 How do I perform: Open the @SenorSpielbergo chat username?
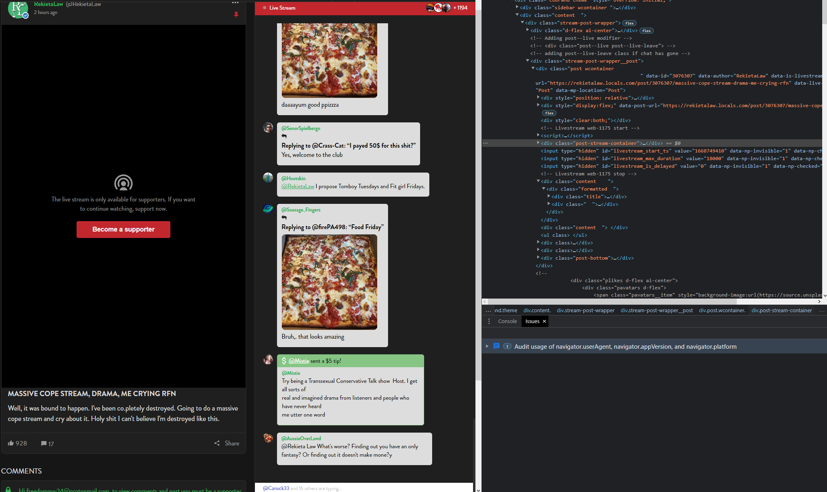point(301,128)
